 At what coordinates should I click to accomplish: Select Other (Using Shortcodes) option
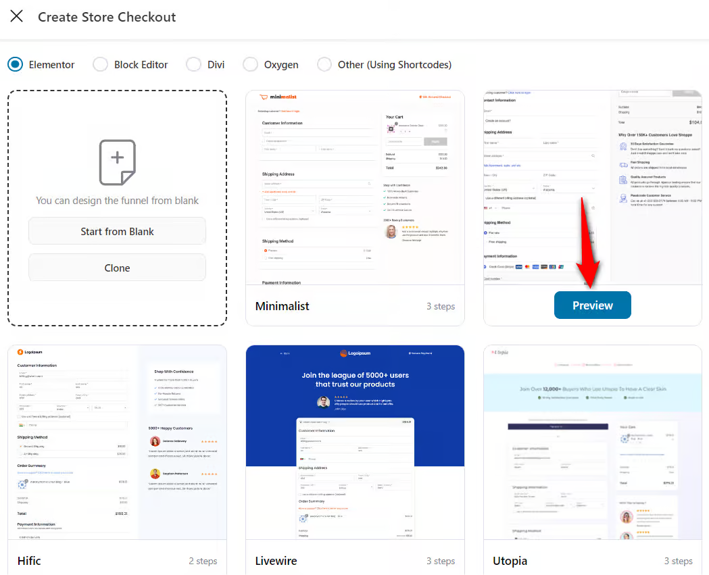pyautogui.click(x=324, y=64)
